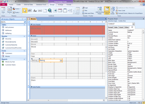Image resolution: width=145 pixels, height=104 pixels.
Task: Click the Access Help question mark icon
Action: point(144,4)
